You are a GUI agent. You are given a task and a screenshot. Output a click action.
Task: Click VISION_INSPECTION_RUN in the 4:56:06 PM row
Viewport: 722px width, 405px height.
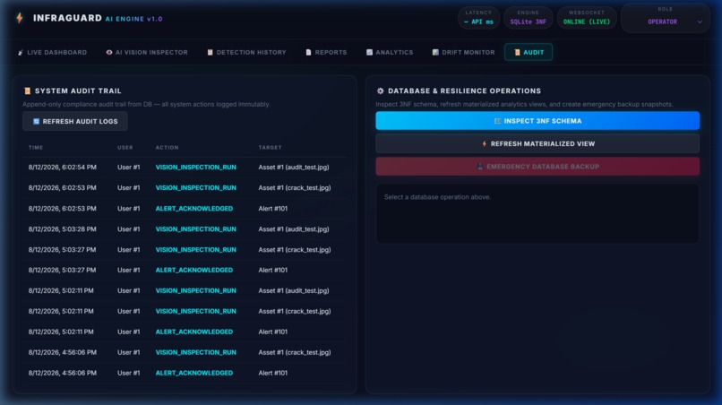pos(195,352)
